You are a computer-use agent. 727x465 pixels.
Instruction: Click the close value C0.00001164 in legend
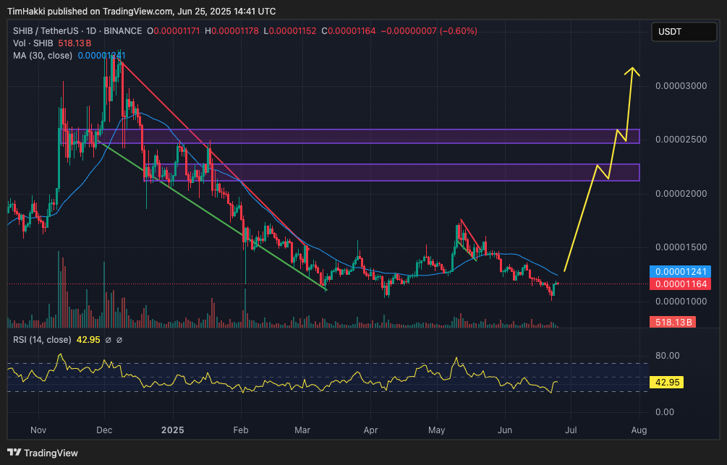[349, 31]
